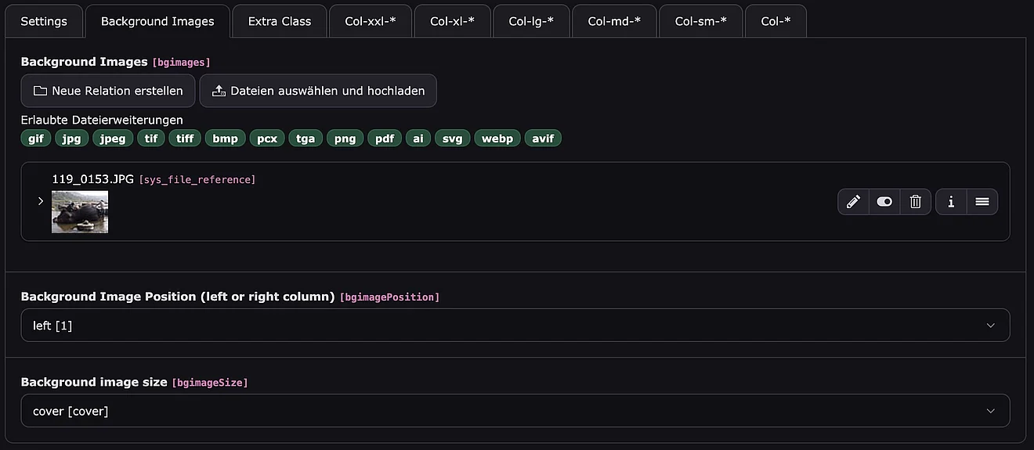
Task: Click the drag handle for 119_0153.JPG
Action: [982, 202]
